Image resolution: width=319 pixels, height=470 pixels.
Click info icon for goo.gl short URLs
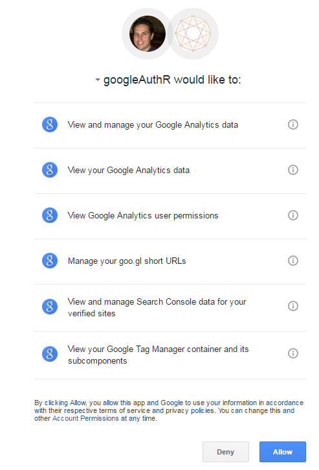[292, 261]
